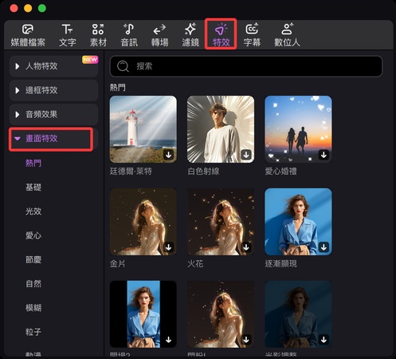Click the NEW badge on 人物特效
396x359 pixels.
(90, 60)
